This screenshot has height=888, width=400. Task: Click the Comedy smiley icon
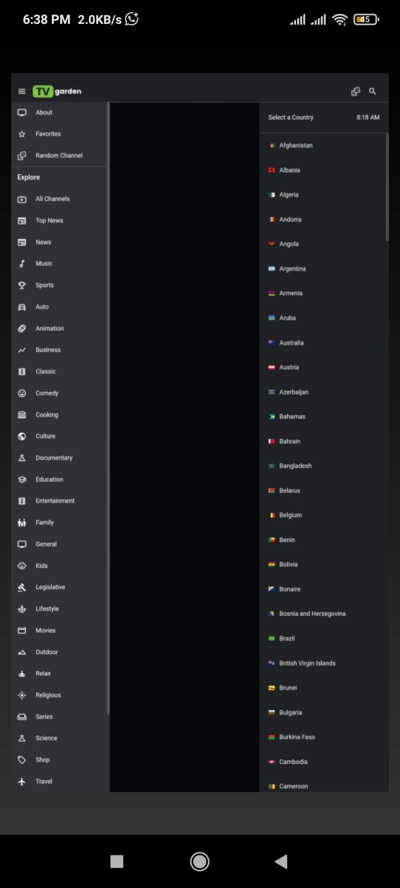[x=22, y=393]
